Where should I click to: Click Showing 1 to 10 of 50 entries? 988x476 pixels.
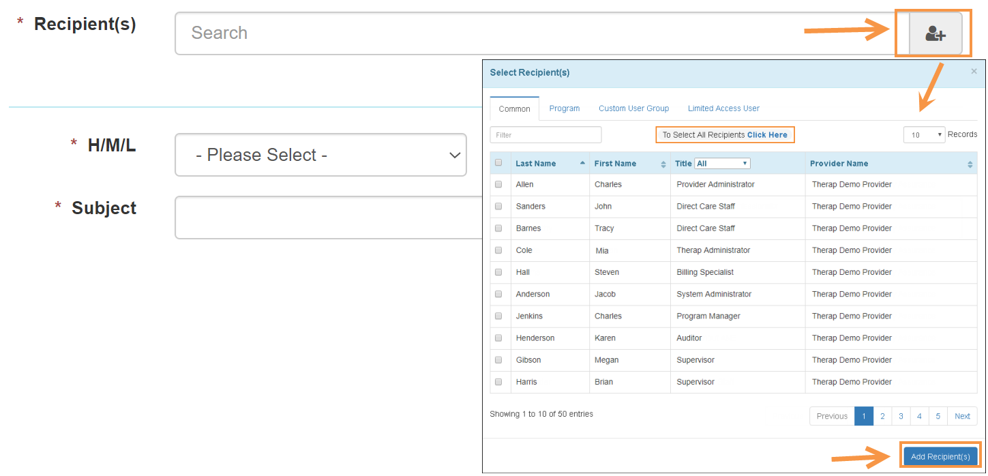(x=541, y=414)
